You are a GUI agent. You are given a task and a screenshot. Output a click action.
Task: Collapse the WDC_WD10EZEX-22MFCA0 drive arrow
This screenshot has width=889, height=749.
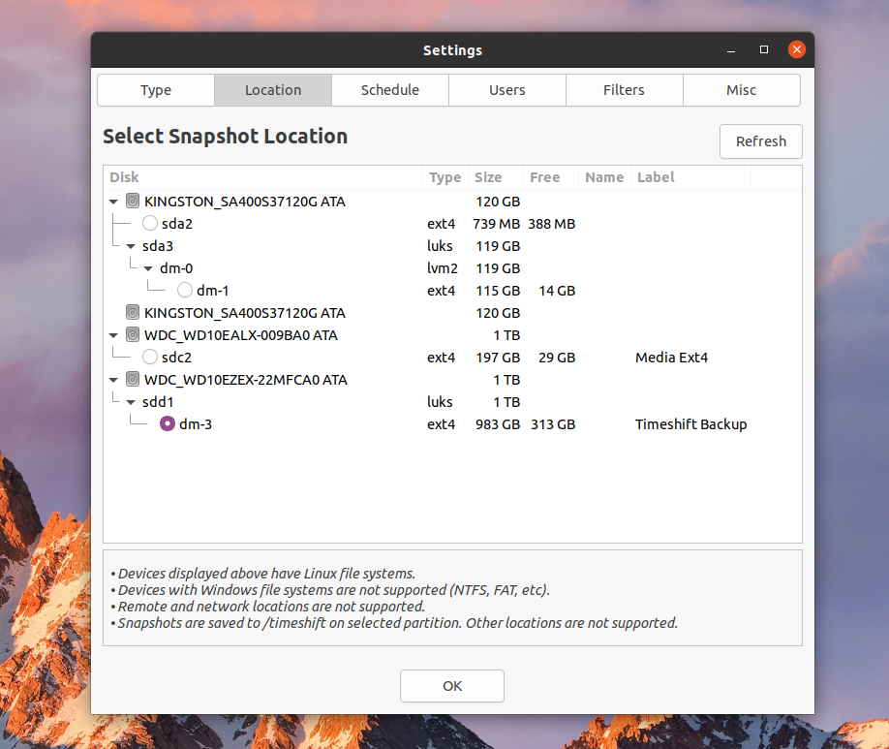[113, 380]
